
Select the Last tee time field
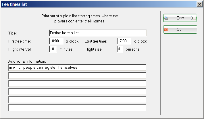click(124, 41)
